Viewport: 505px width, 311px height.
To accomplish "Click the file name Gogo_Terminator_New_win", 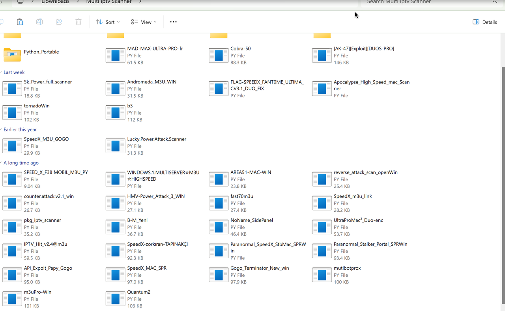I will pos(260,268).
